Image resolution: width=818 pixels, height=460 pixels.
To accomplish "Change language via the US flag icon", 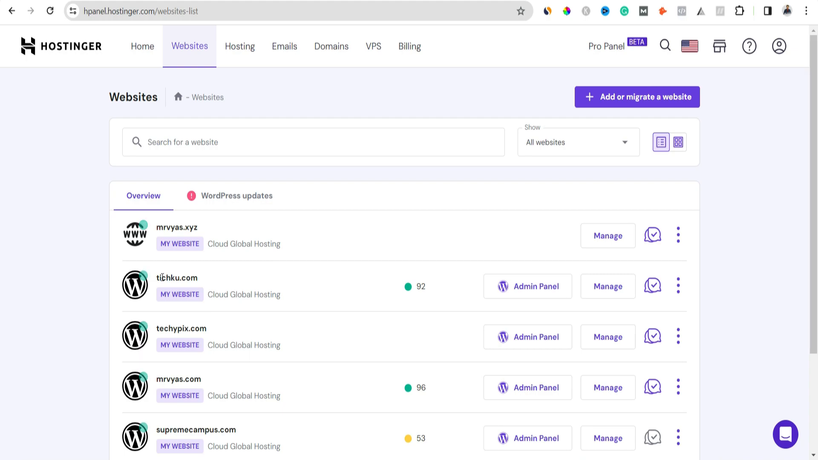I will (690, 46).
